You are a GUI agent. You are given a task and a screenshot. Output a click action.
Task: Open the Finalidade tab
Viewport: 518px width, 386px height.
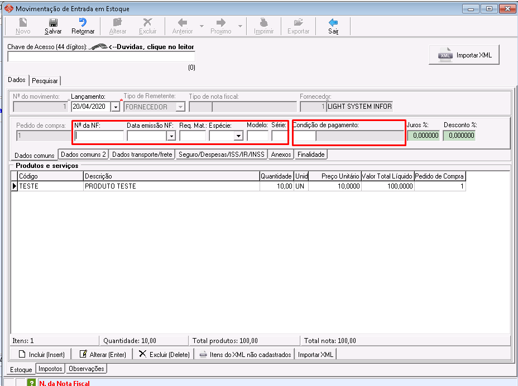point(311,154)
